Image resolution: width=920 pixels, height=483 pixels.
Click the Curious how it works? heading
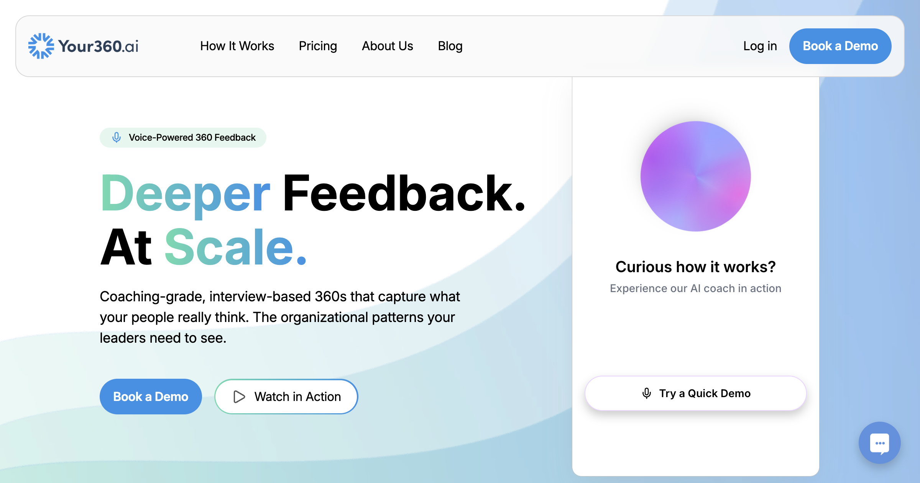coord(695,266)
